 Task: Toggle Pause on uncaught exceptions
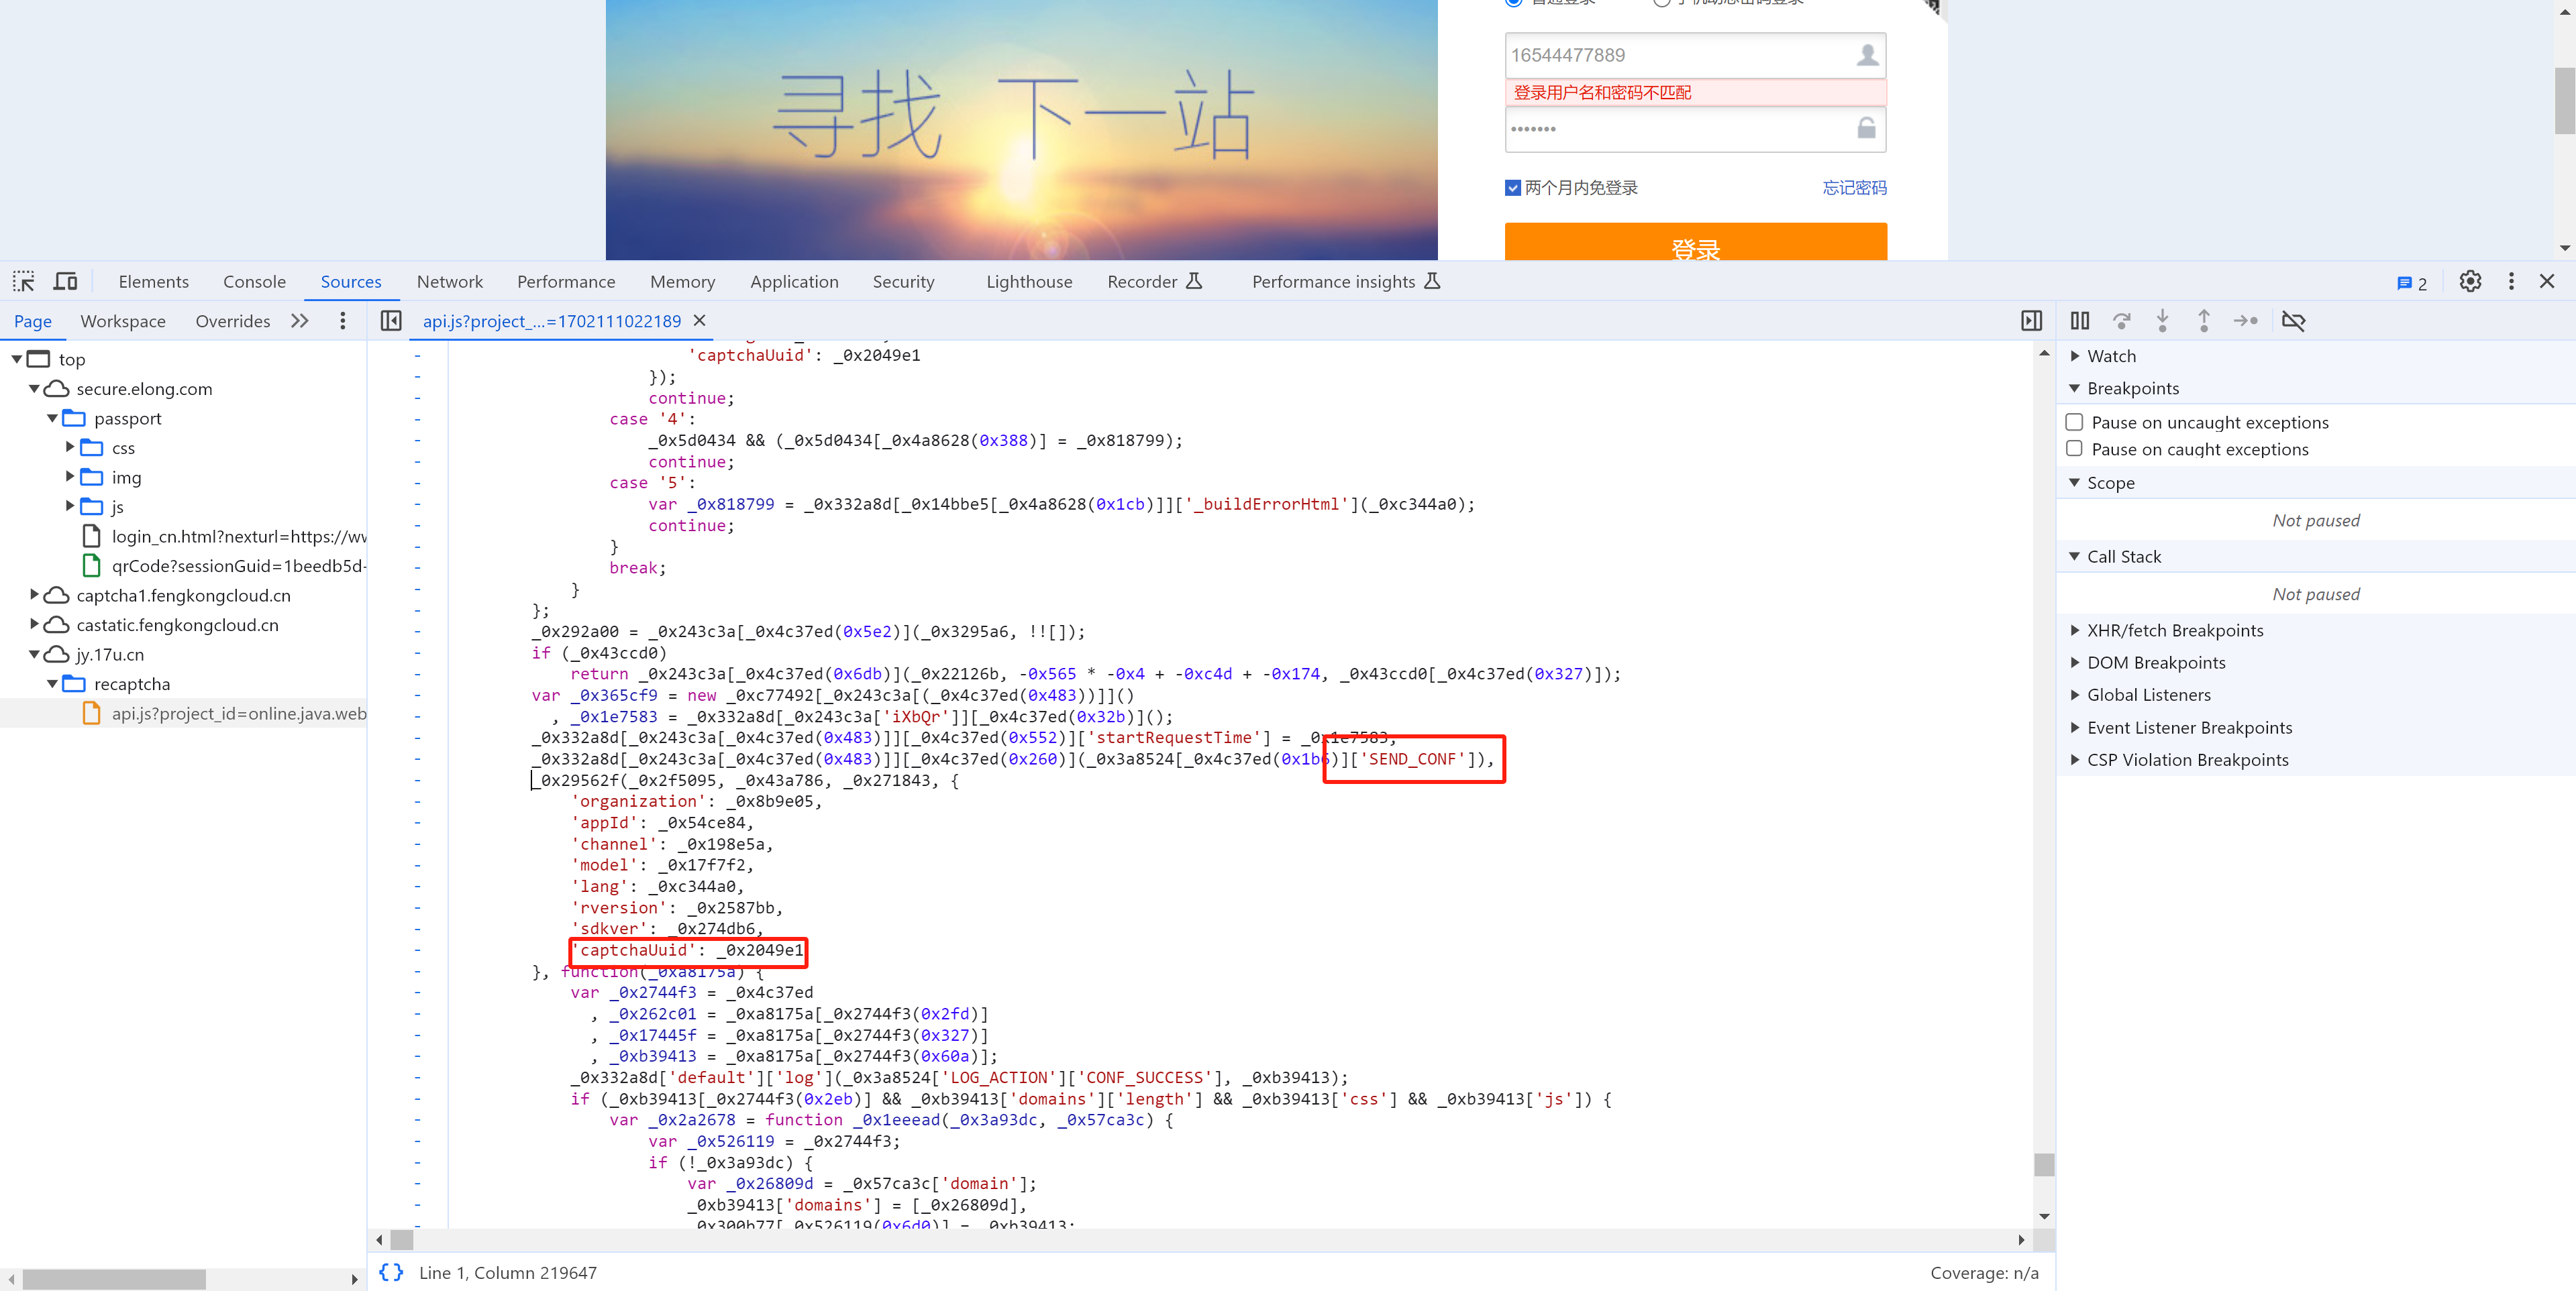point(2073,422)
